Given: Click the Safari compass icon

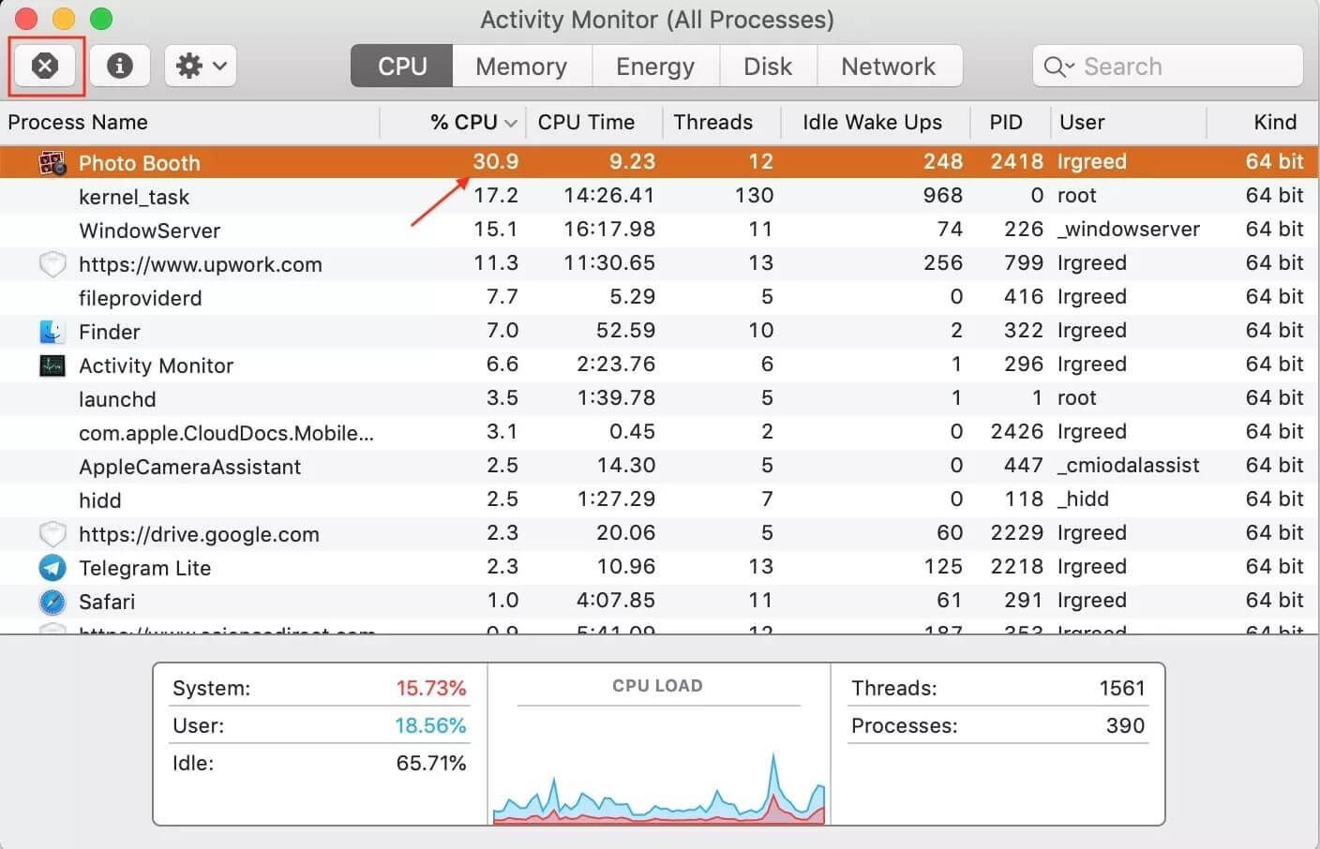Looking at the screenshot, I should click(x=52, y=602).
